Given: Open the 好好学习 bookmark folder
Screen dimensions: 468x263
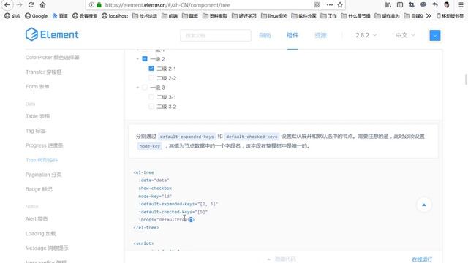Looking at the screenshot, I should click(x=244, y=16).
